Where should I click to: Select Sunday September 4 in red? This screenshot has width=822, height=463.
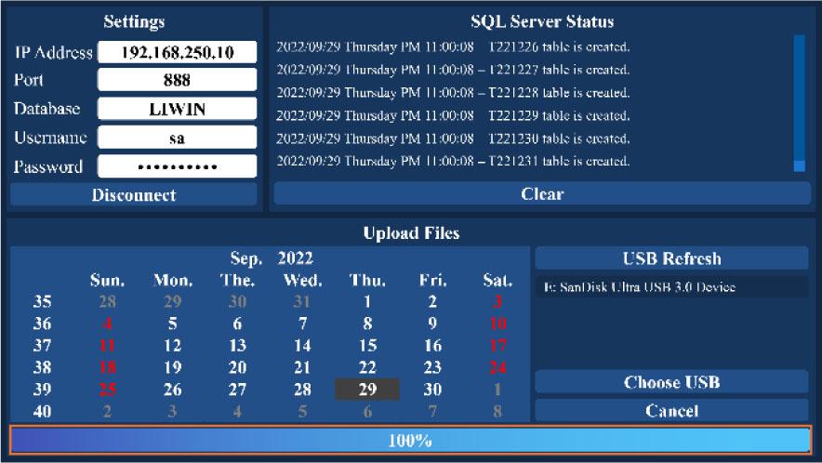(x=107, y=324)
